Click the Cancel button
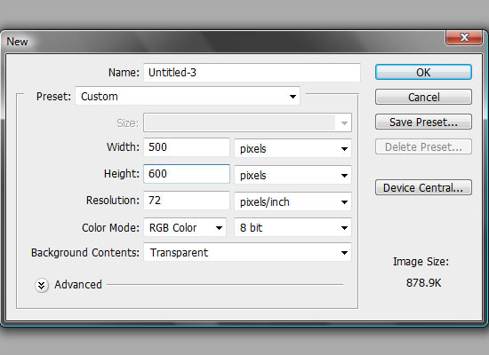The width and height of the screenshot is (489, 355). 423,97
